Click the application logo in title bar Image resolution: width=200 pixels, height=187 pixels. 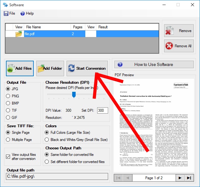point(5,5)
